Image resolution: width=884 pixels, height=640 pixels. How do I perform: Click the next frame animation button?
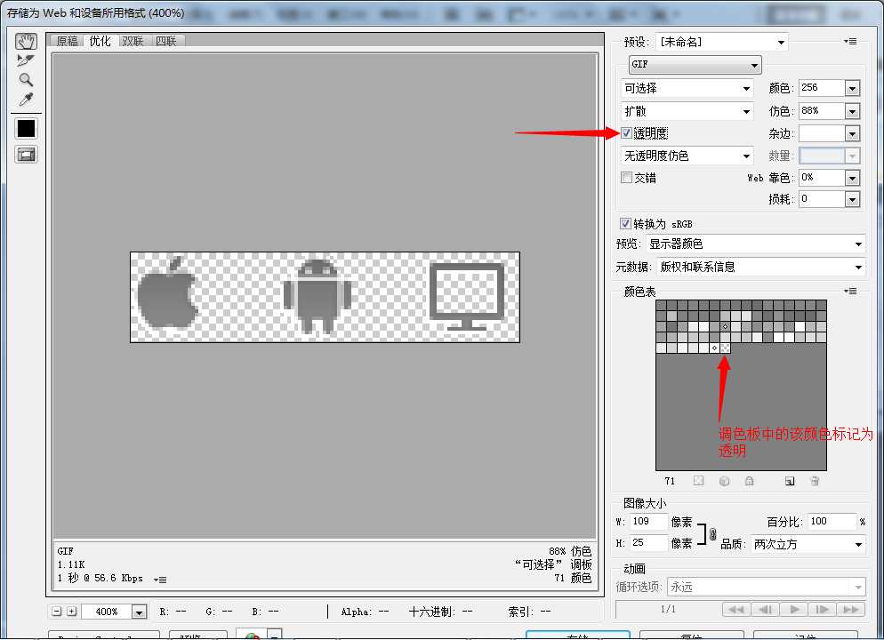point(823,610)
